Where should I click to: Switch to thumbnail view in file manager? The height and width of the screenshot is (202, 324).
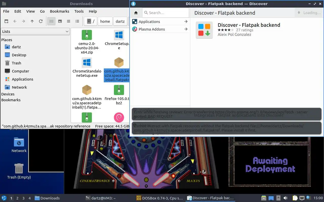[x=60, y=21]
